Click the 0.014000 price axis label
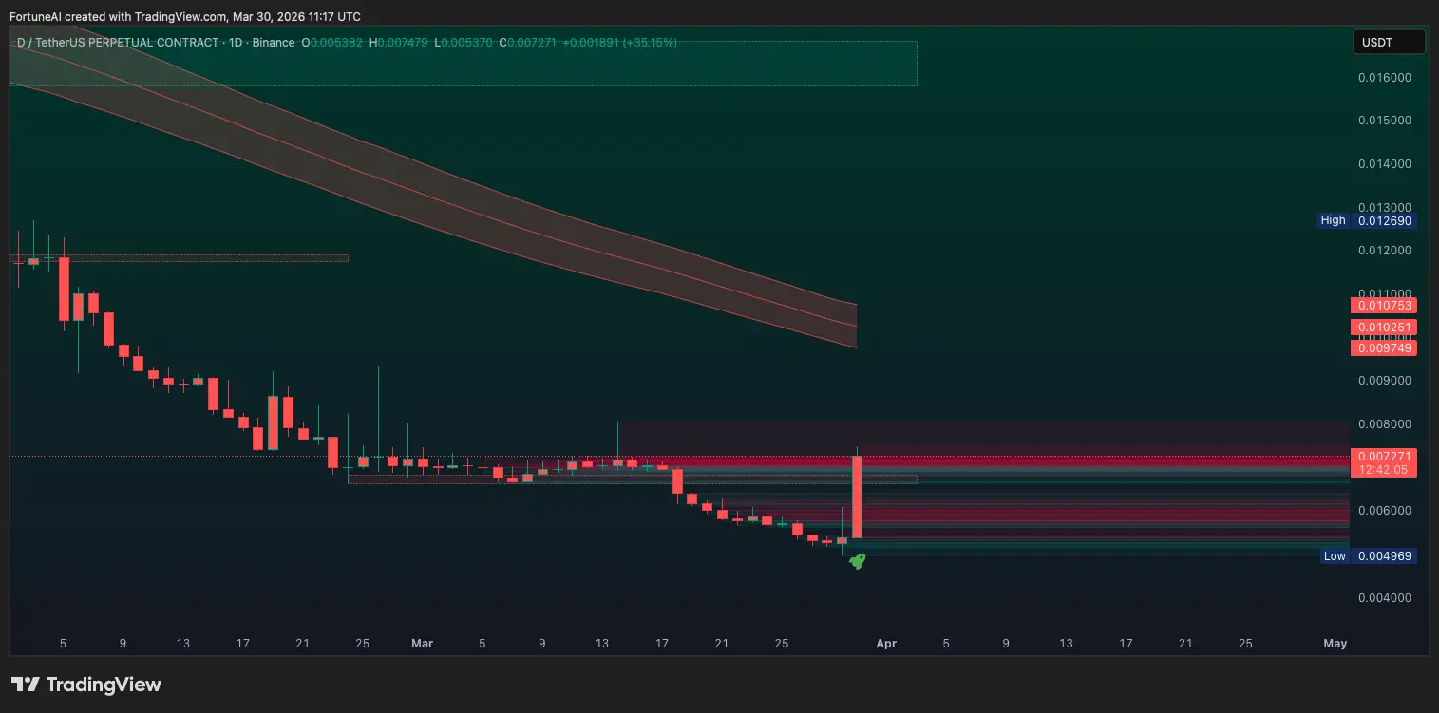 click(x=1385, y=164)
